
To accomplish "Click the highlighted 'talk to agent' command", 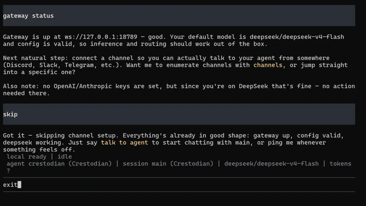I will click(124, 142).
